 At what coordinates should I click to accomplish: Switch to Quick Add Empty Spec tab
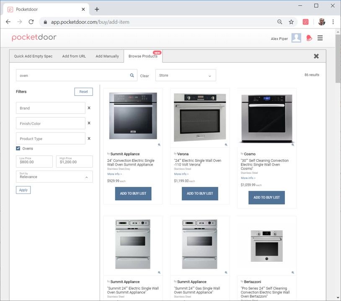point(33,56)
